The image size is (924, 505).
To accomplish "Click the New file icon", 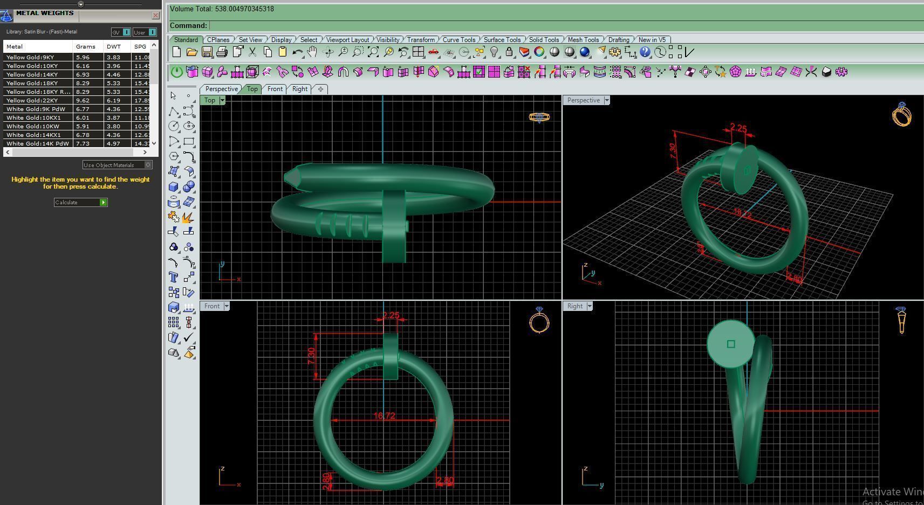I will pyautogui.click(x=176, y=52).
